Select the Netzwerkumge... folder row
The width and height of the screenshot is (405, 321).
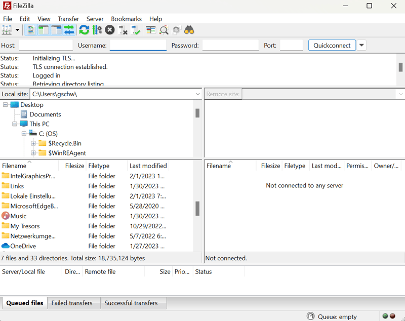(84, 236)
